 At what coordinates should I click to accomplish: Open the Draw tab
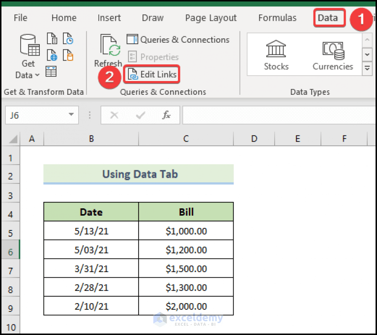[153, 18]
